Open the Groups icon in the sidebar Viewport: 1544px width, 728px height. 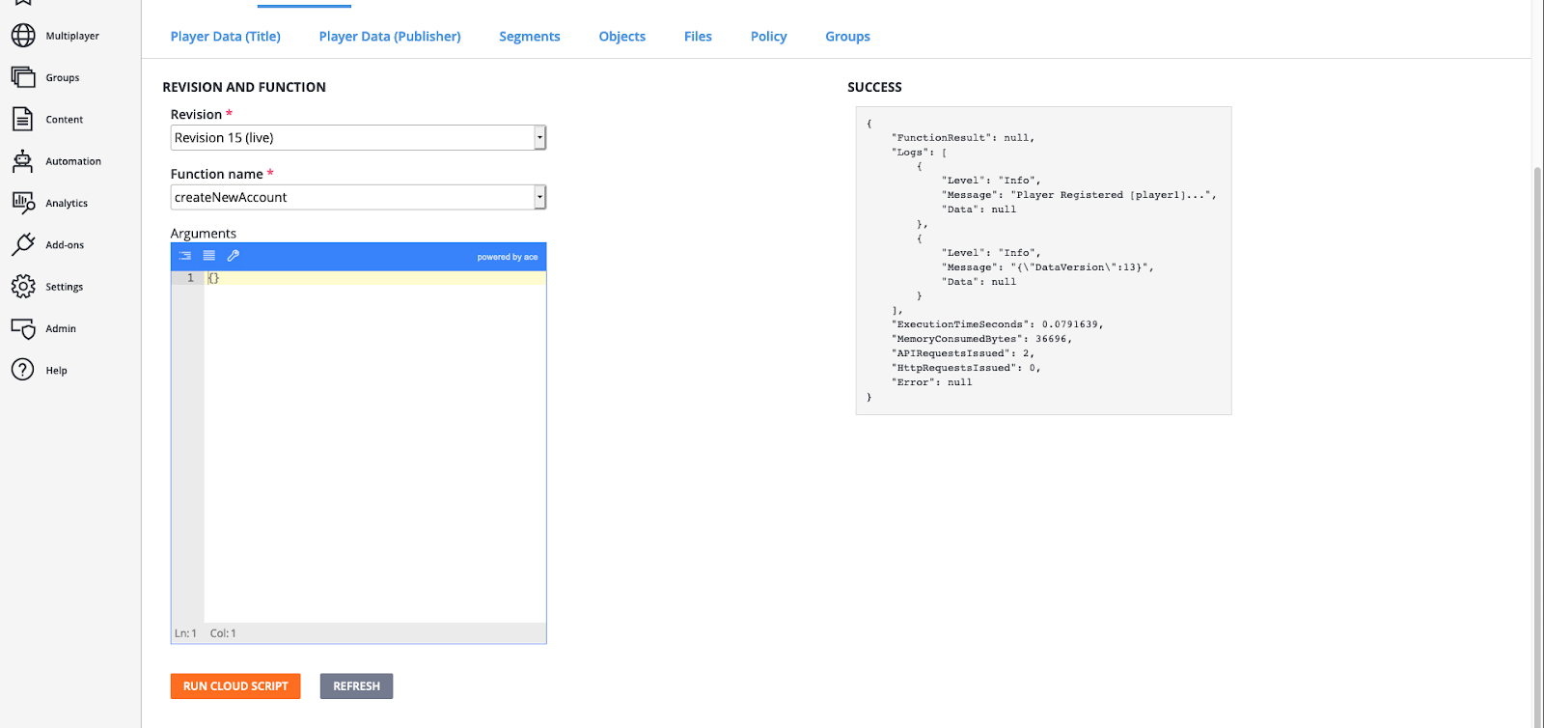click(23, 77)
